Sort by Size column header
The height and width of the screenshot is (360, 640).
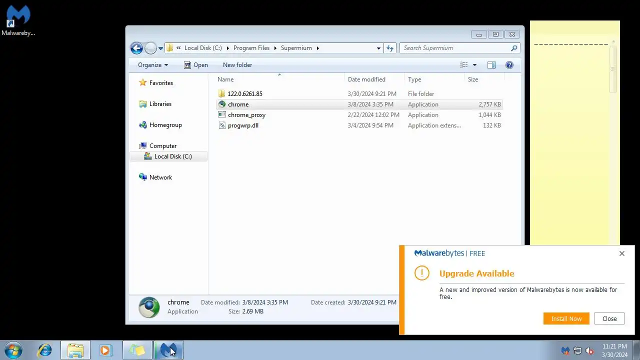pyautogui.click(x=485, y=79)
